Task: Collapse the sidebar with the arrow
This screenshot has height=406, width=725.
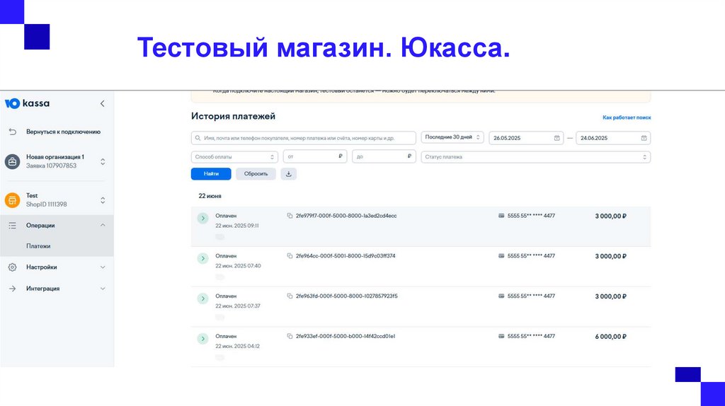Action: [102, 103]
